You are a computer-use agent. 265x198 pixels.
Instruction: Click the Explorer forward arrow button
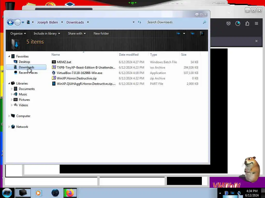18,22
